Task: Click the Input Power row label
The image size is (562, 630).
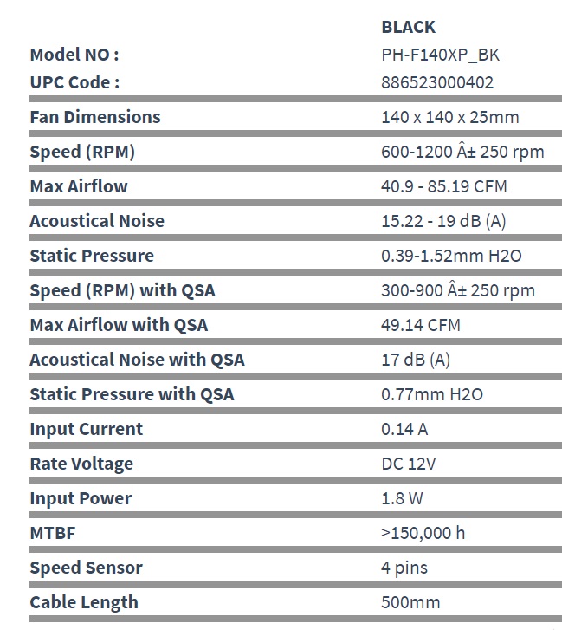Action: (81, 498)
